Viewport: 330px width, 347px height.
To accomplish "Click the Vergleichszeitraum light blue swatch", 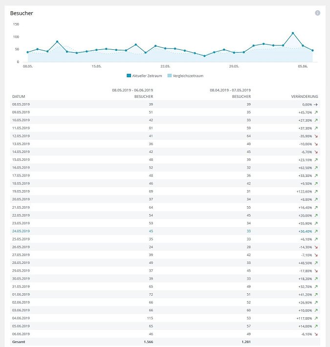I will pos(170,76).
